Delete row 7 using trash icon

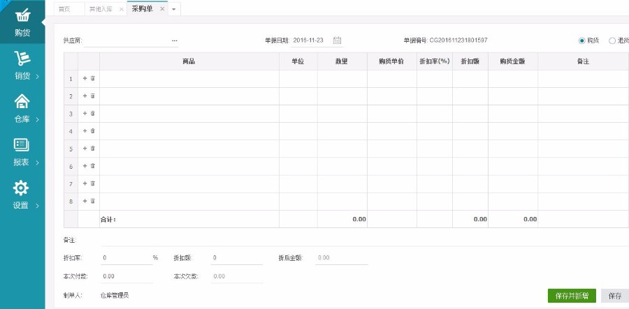tap(93, 183)
